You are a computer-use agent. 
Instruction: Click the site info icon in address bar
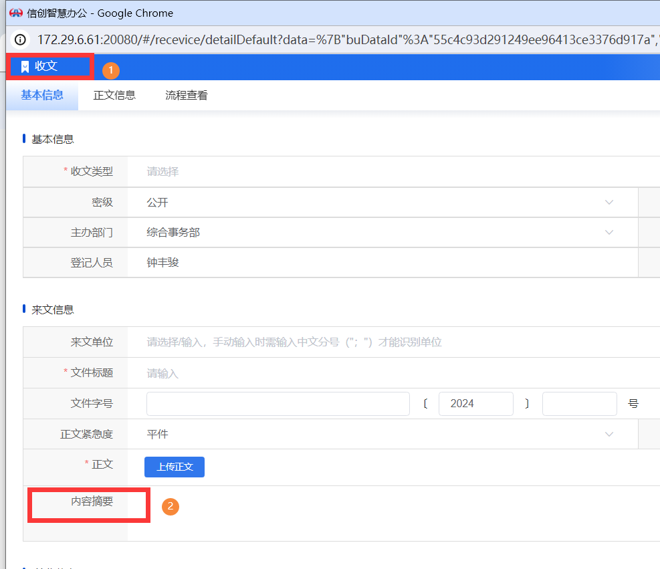[x=20, y=39]
